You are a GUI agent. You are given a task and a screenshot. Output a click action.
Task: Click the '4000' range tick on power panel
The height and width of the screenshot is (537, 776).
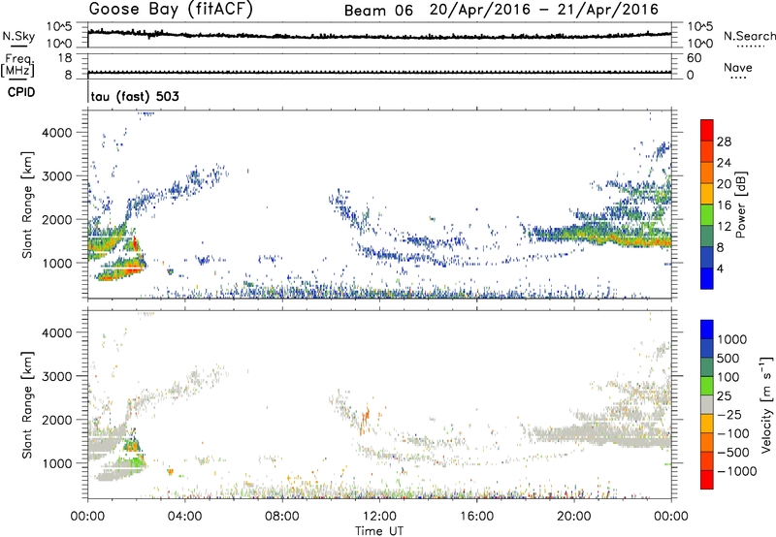pyautogui.click(x=57, y=133)
